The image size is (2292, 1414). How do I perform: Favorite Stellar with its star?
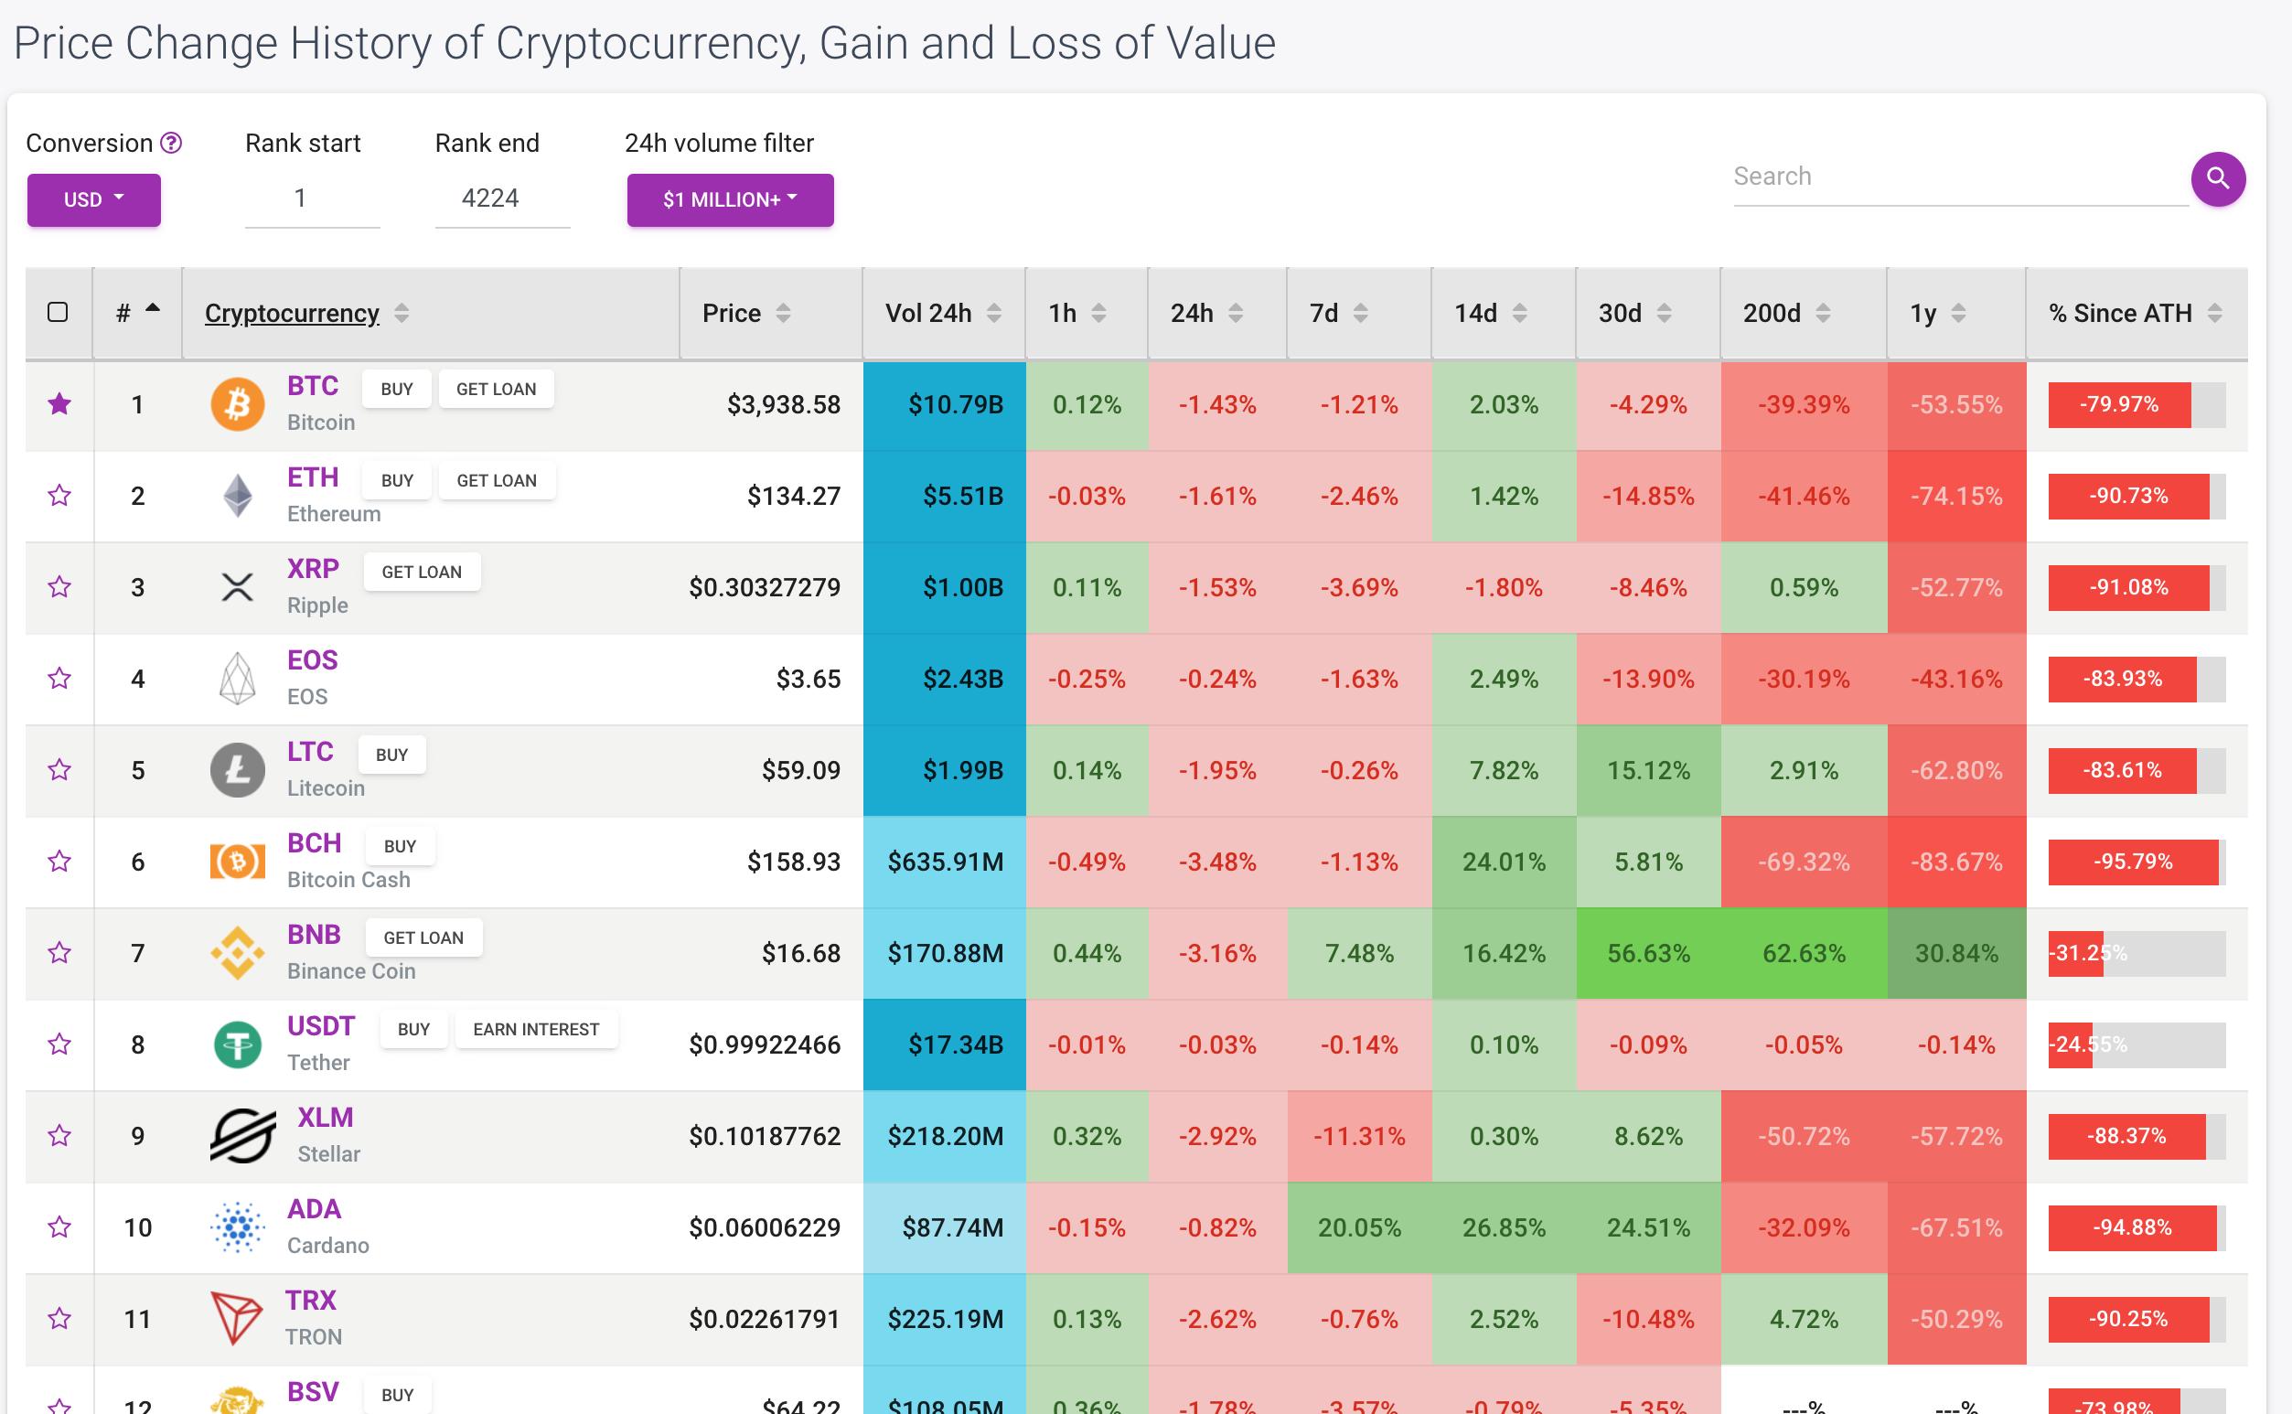[59, 1135]
